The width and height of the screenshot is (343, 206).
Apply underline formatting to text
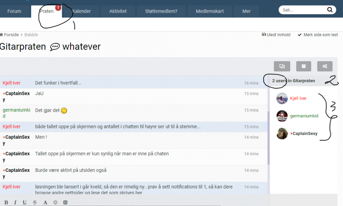click(24, 202)
